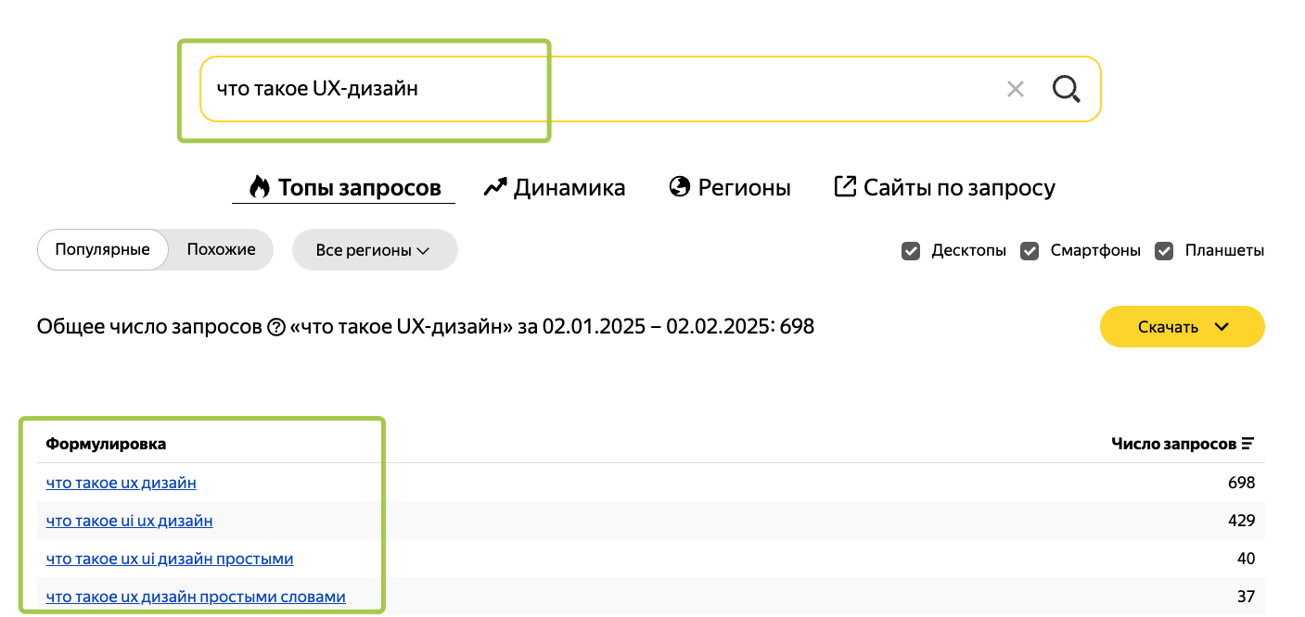Image resolution: width=1305 pixels, height=617 pixels.
Task: Click the trend arrow icon of Динамика
Action: tap(495, 187)
